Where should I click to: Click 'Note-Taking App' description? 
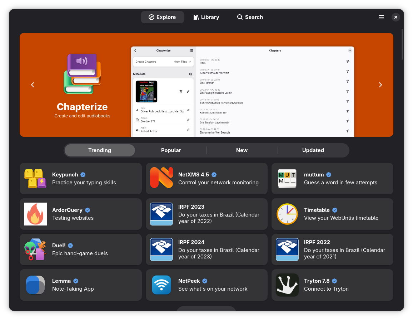pos(73,289)
